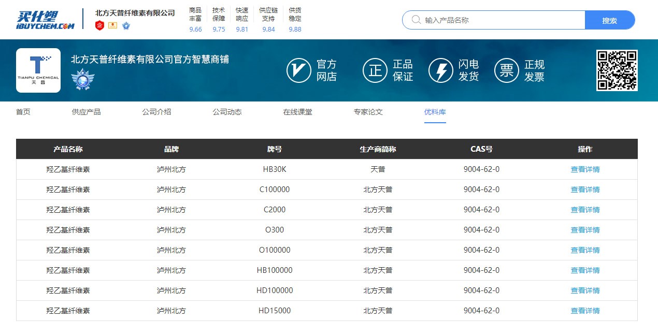The image size is (658, 335).
Task: Click grade cell C100000
Action: click(x=275, y=190)
